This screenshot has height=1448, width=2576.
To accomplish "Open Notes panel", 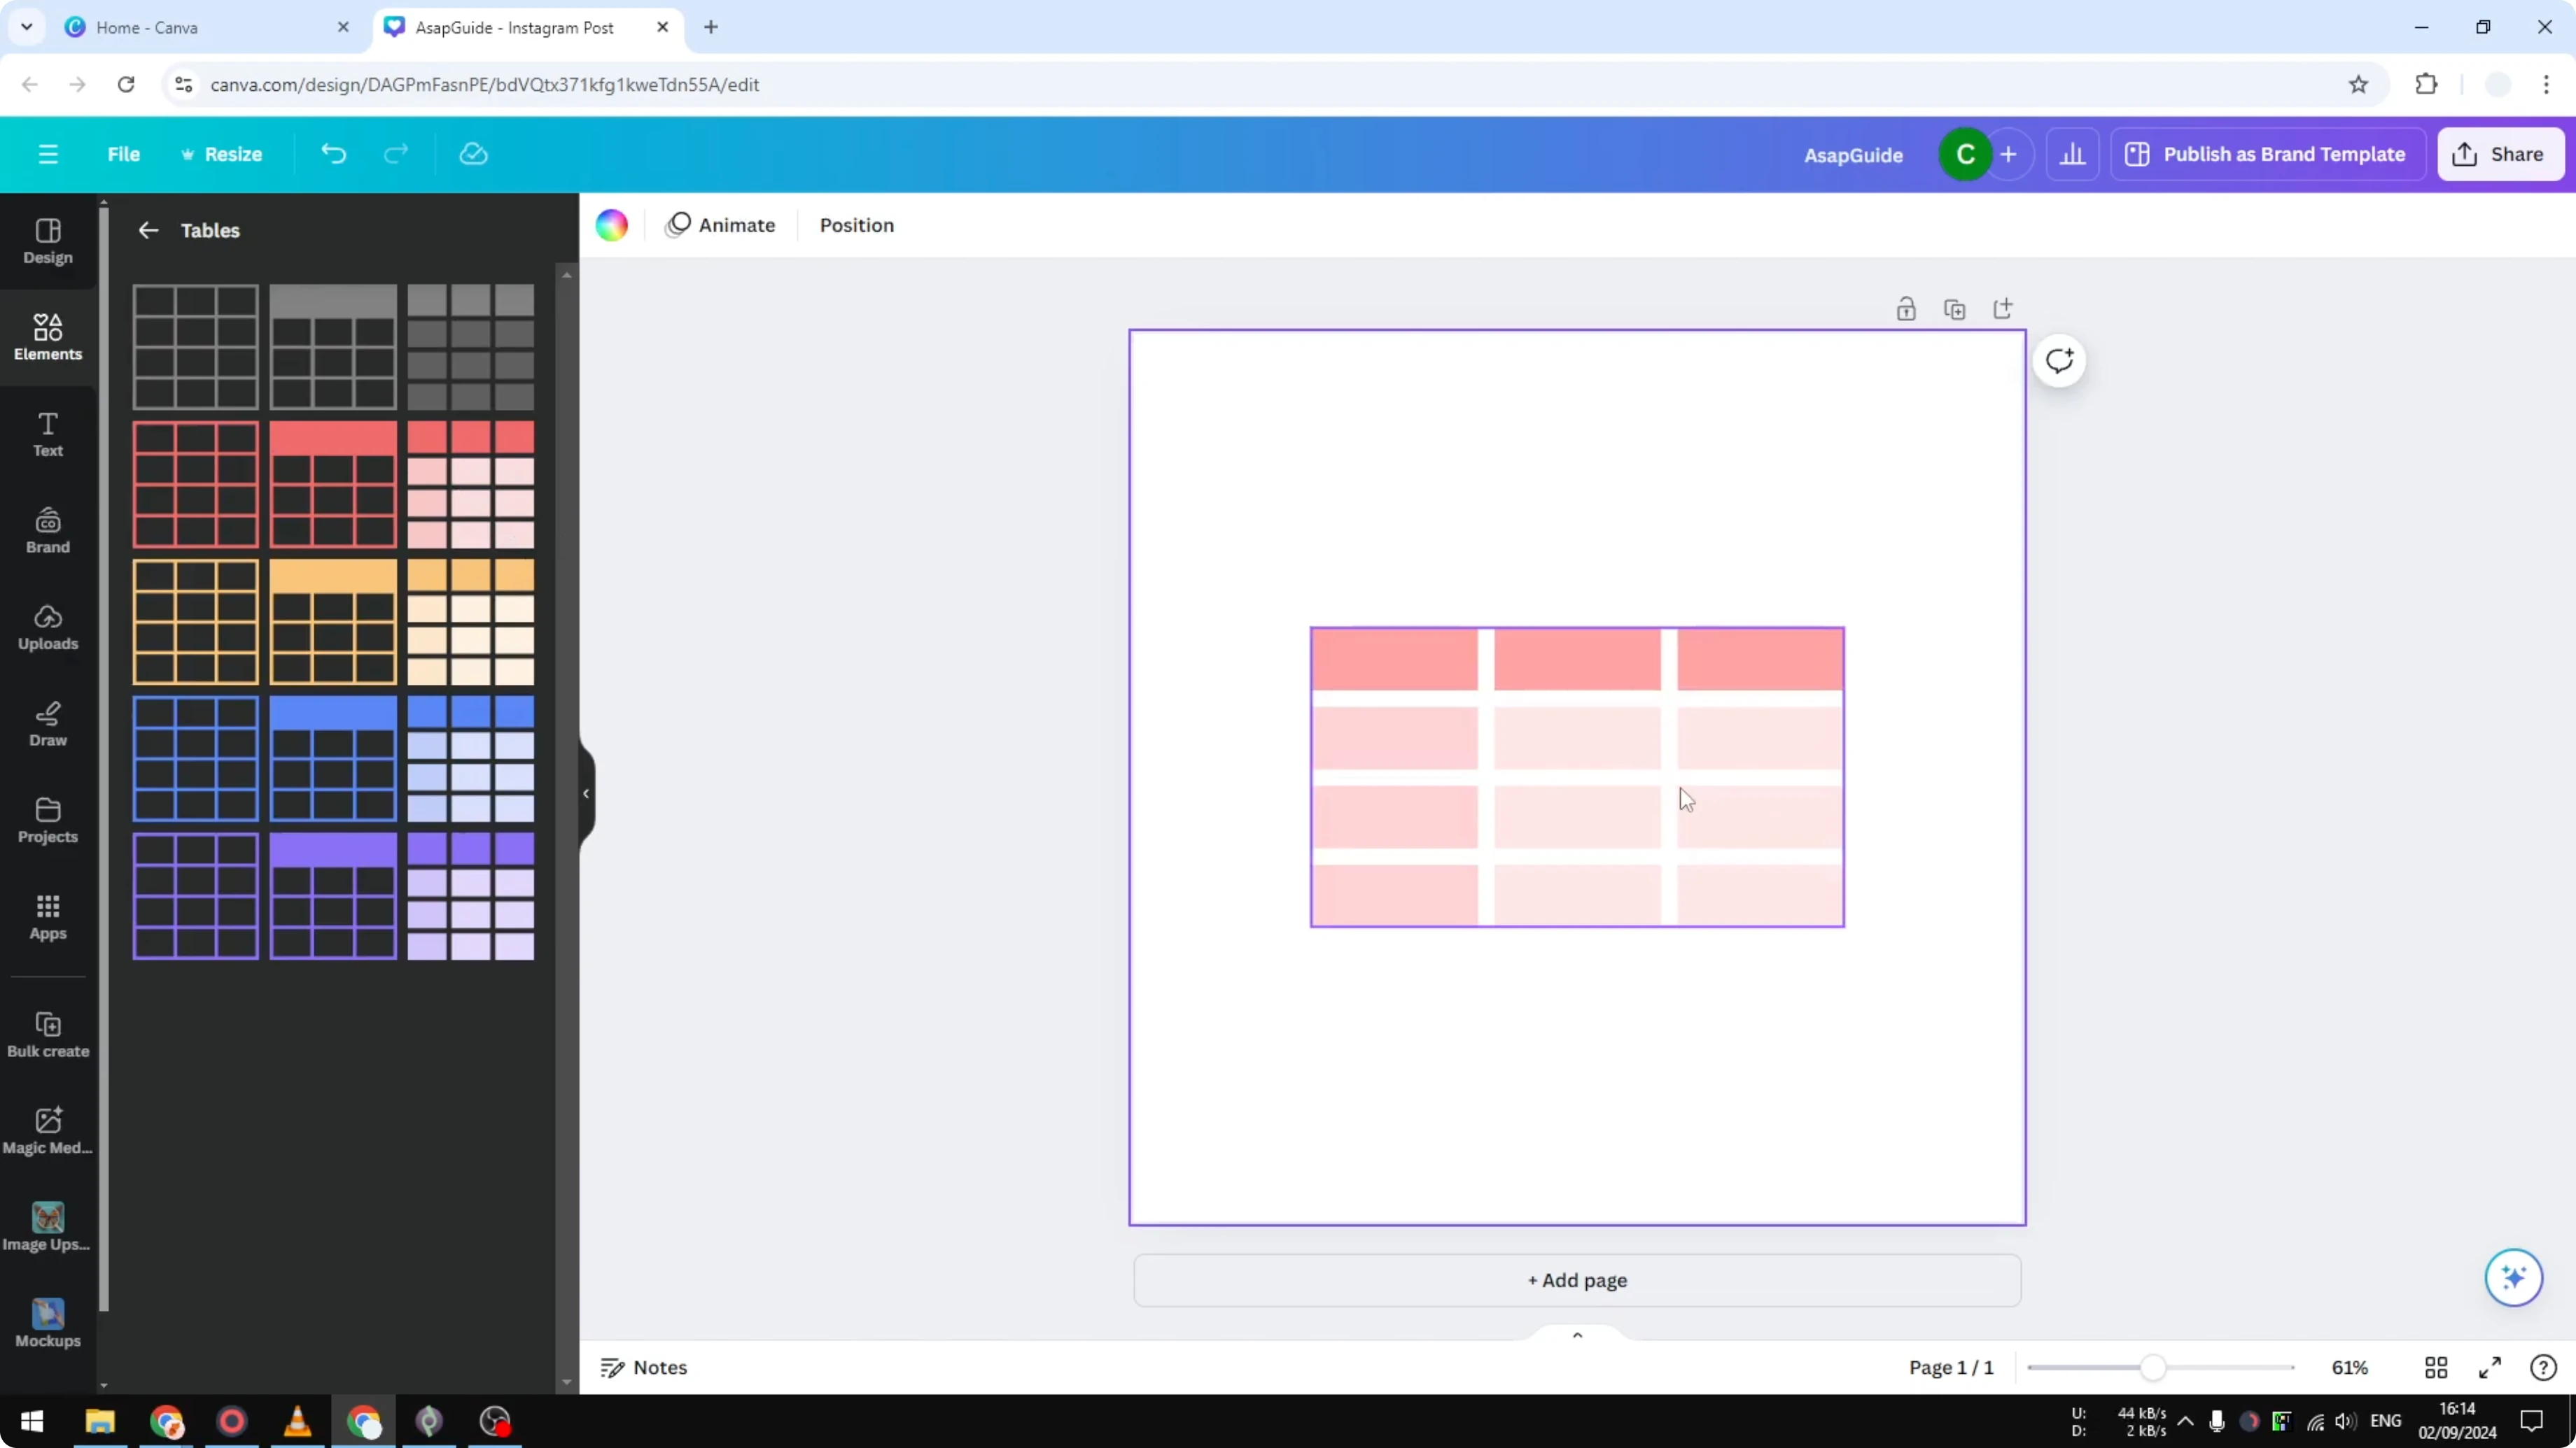I will pyautogui.click(x=644, y=1367).
